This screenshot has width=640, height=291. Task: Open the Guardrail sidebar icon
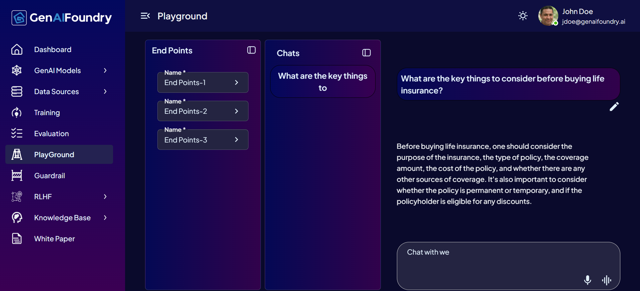click(x=17, y=176)
